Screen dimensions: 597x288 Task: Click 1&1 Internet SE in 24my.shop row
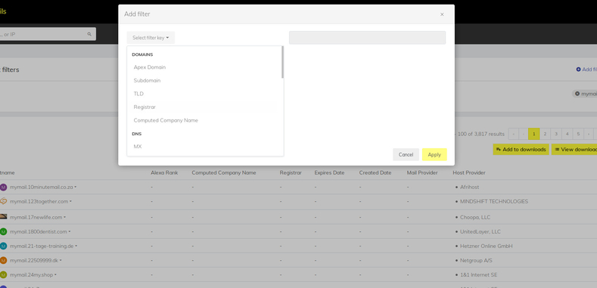tap(479, 274)
